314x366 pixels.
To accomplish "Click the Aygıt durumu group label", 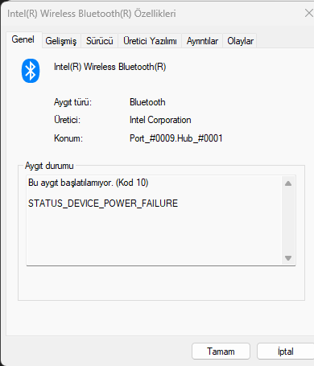I will (49, 166).
